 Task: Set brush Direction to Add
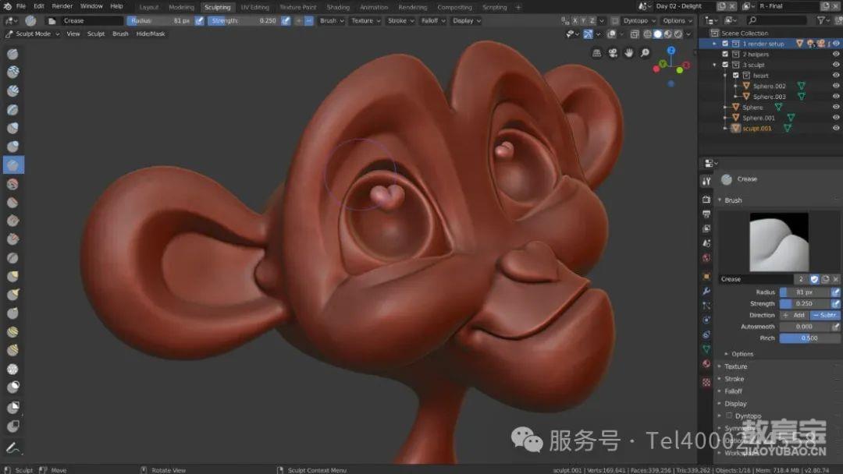click(x=795, y=315)
